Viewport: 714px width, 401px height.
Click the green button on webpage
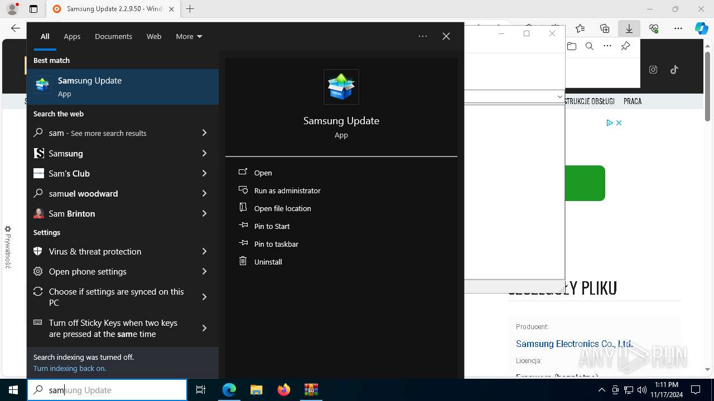click(x=585, y=183)
